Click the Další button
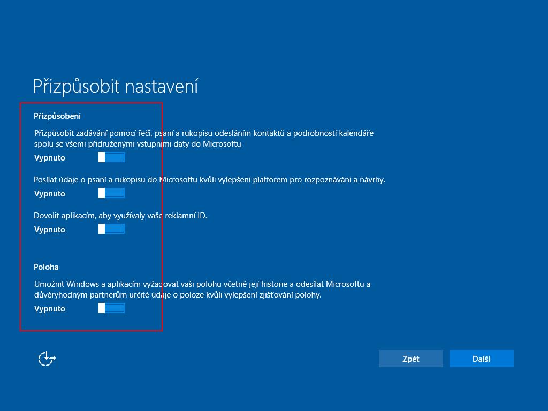The image size is (548, 411). 481,359
